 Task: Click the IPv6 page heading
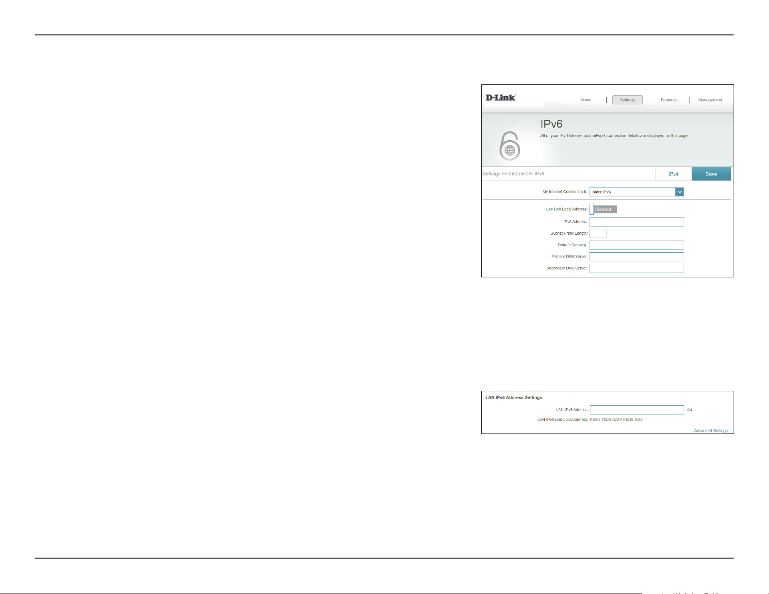[x=551, y=124]
